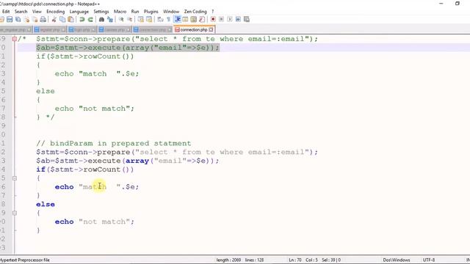Click the Zoom Out magnifier icon
This screenshot has width=470, height=264.
[129, 20]
